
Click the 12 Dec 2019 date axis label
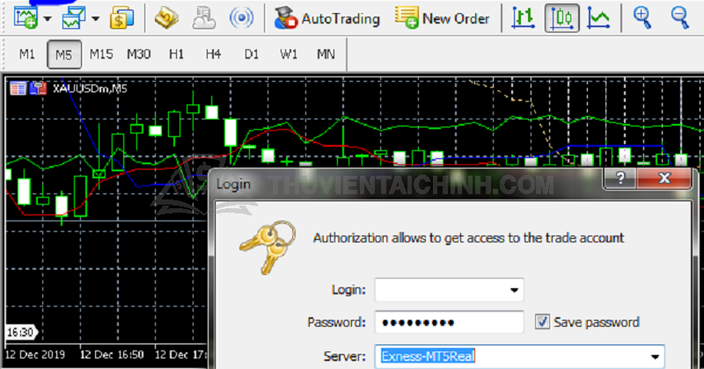tap(34, 355)
